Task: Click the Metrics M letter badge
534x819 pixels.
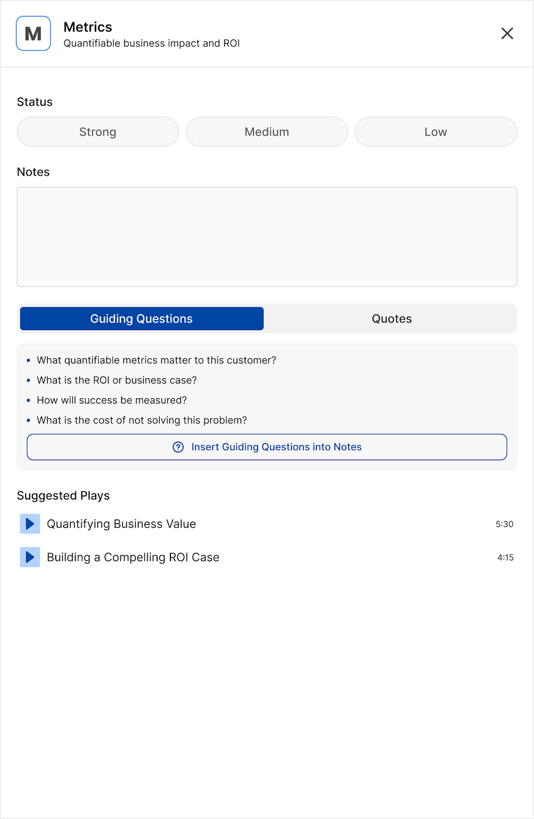Action: (33, 34)
